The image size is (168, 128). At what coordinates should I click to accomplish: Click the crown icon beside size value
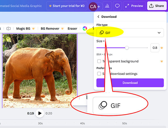[x=162, y=48]
